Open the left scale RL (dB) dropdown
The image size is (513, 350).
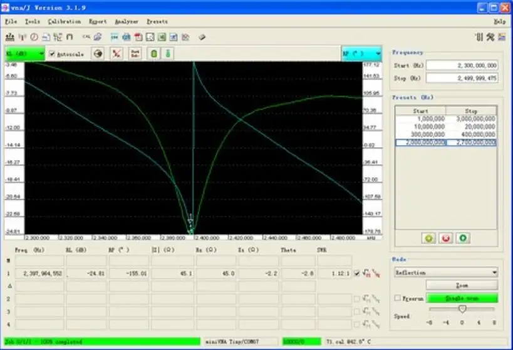[25, 54]
